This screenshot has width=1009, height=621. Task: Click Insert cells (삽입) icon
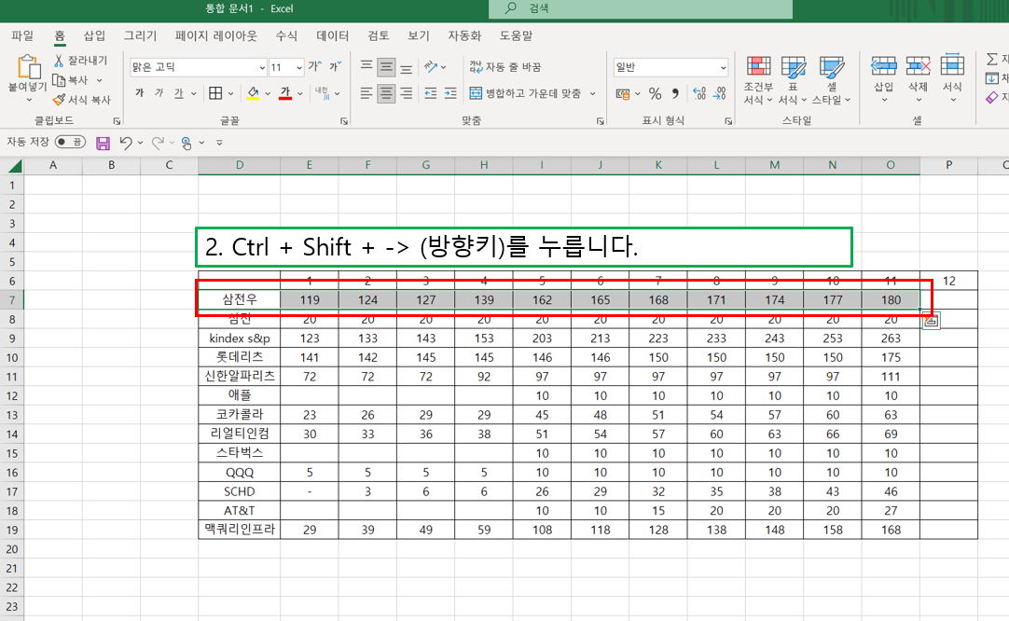883,66
